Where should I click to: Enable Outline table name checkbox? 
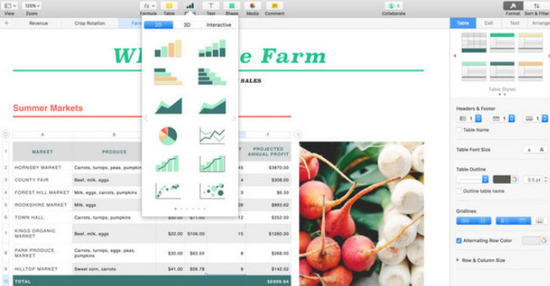pos(459,191)
